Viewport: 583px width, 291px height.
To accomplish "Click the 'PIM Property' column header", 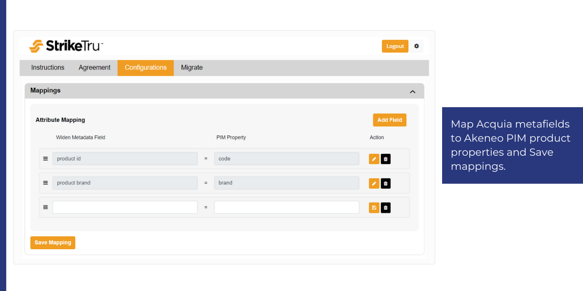I will click(231, 137).
